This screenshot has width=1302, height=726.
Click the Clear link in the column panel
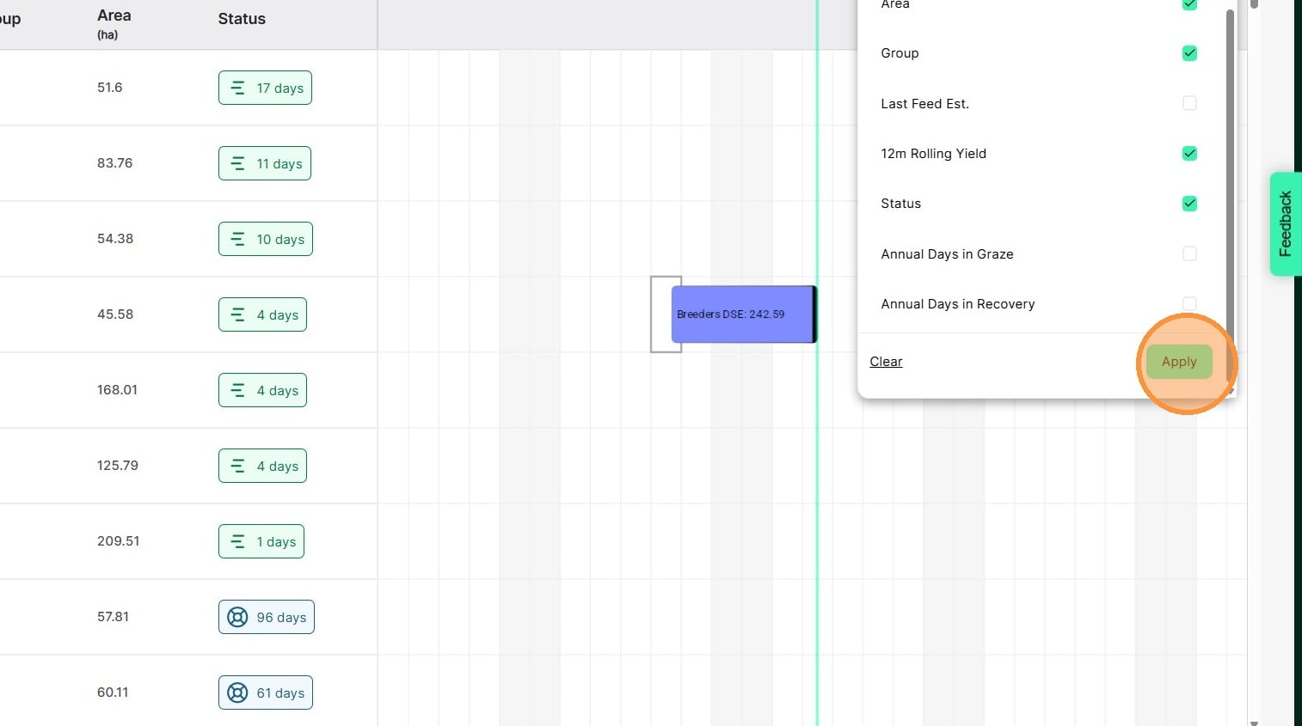886,362
